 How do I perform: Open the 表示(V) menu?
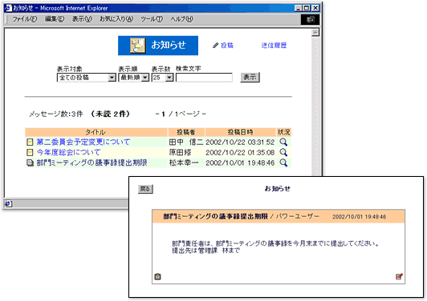(x=82, y=19)
